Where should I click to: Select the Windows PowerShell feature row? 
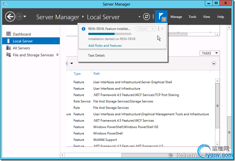[140, 133]
